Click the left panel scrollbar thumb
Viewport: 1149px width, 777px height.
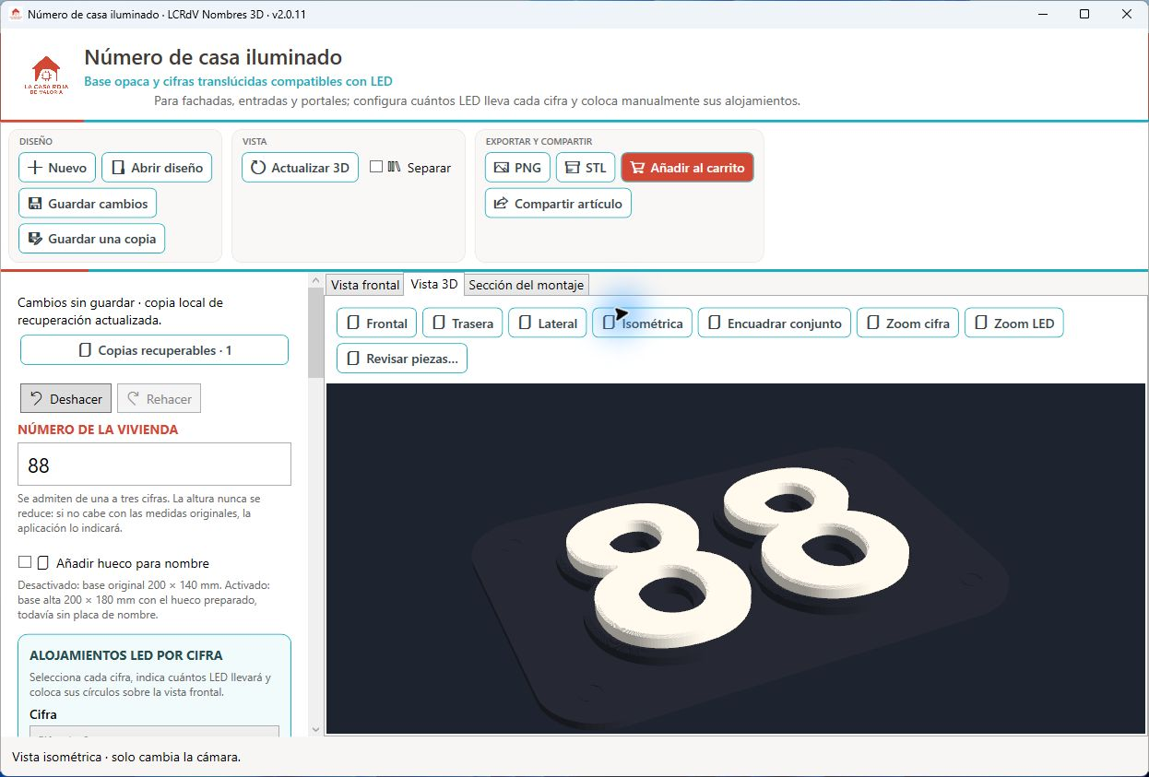tap(316, 334)
